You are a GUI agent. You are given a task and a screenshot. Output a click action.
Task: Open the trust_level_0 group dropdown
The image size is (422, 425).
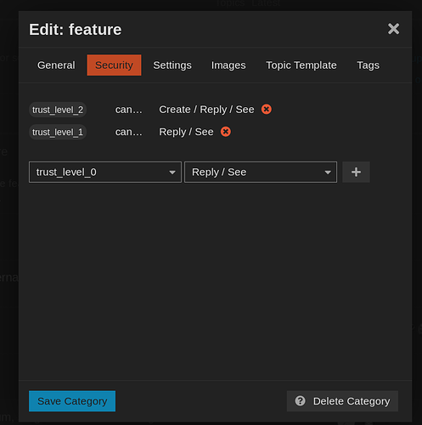105,172
